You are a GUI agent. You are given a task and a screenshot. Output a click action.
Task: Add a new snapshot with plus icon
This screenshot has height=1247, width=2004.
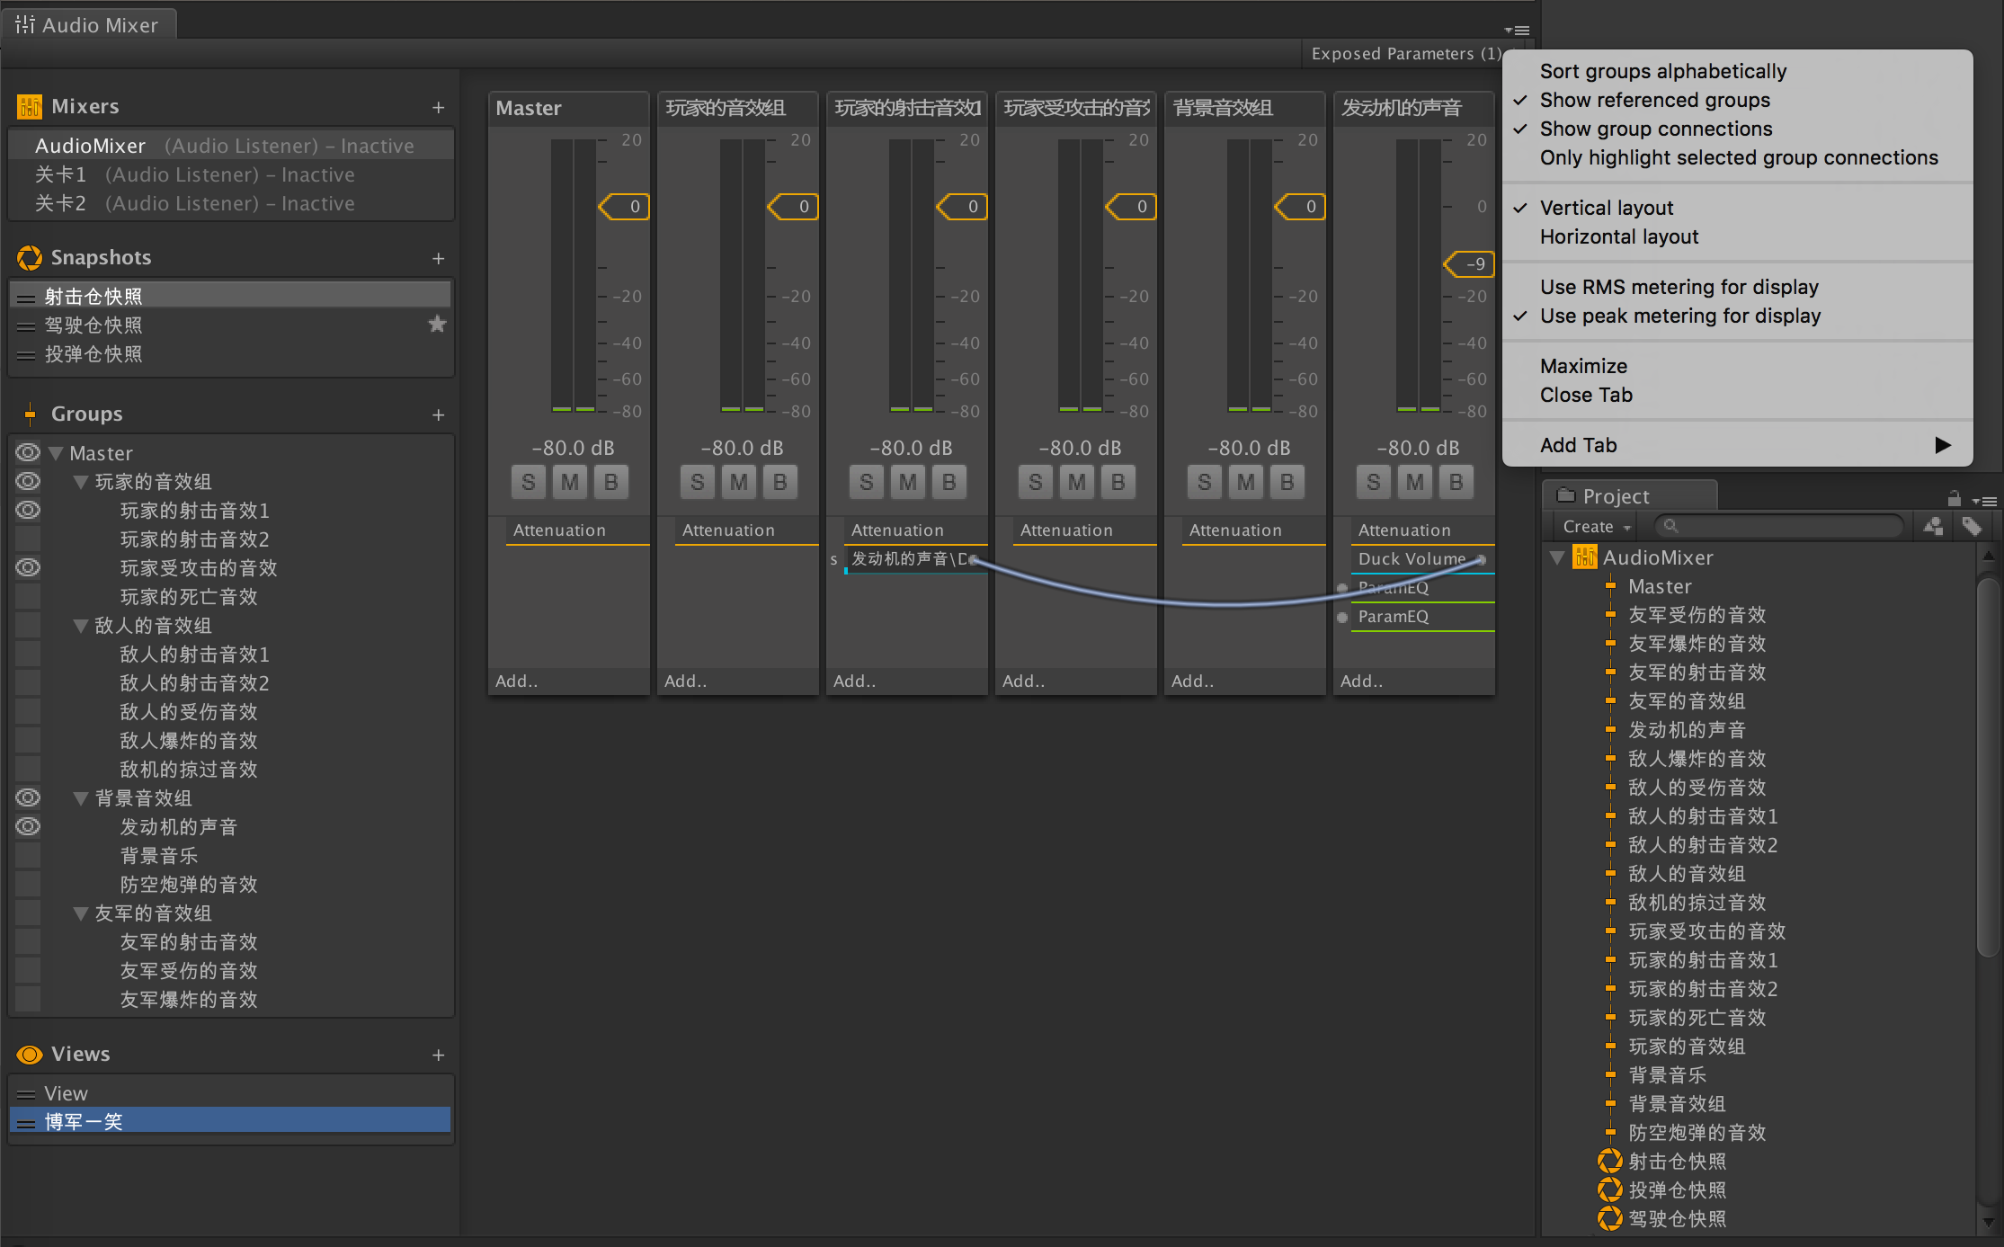tap(438, 259)
